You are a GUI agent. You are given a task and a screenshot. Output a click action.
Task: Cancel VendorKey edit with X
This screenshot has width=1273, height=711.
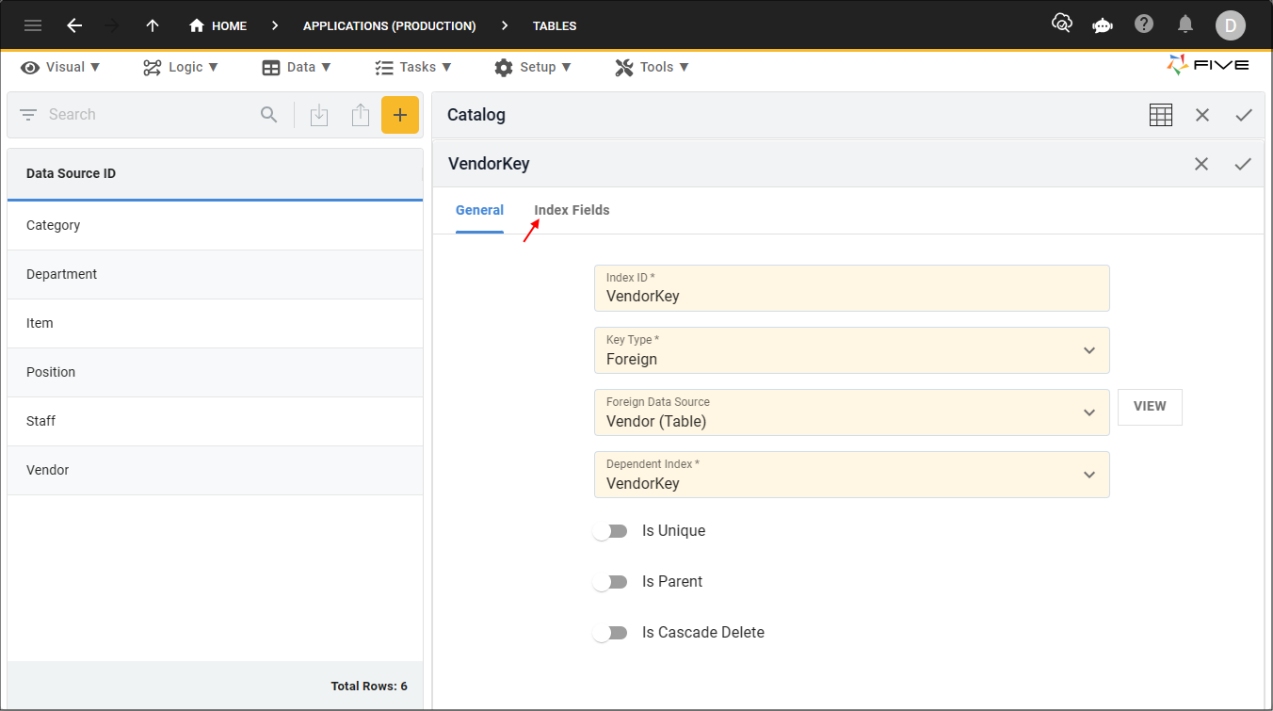pos(1201,164)
